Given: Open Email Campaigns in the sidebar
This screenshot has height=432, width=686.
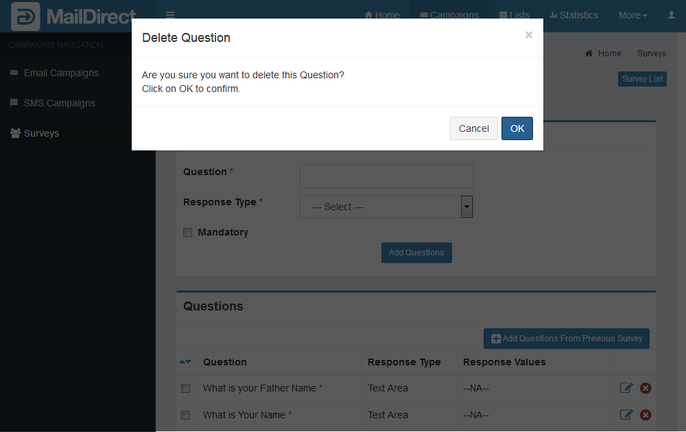Looking at the screenshot, I should [61, 73].
